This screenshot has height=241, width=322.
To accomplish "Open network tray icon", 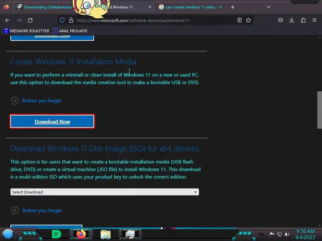I will (280, 234).
